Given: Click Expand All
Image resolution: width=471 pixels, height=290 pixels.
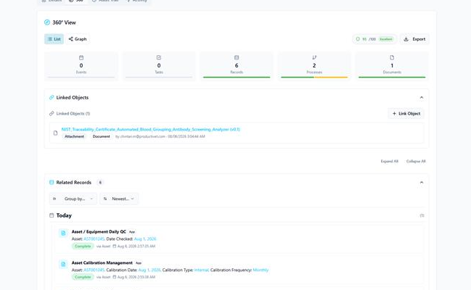Looking at the screenshot, I should tap(389, 161).
